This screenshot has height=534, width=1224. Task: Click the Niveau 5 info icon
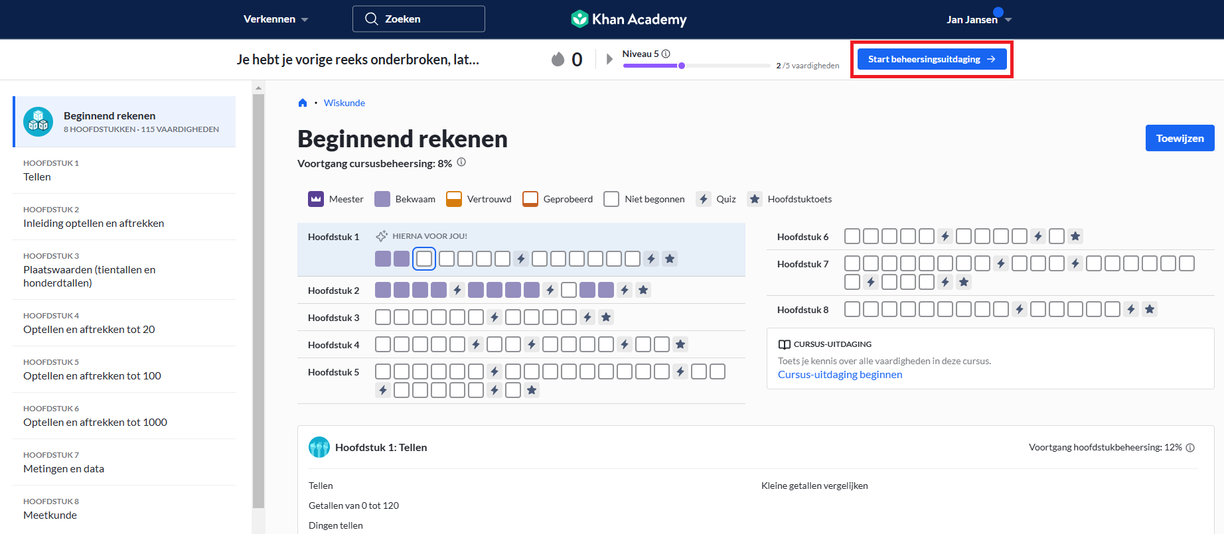click(x=666, y=54)
